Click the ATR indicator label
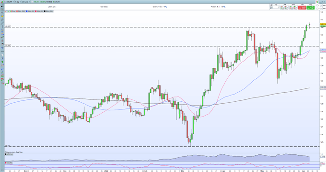The image size is (326, 172). [9, 154]
